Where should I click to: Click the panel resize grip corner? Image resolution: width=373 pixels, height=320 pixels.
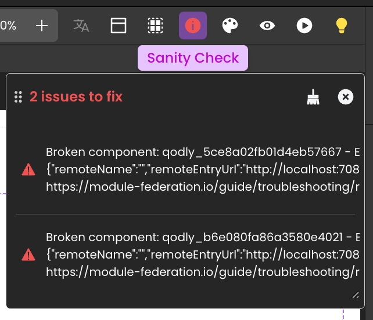[356, 295]
